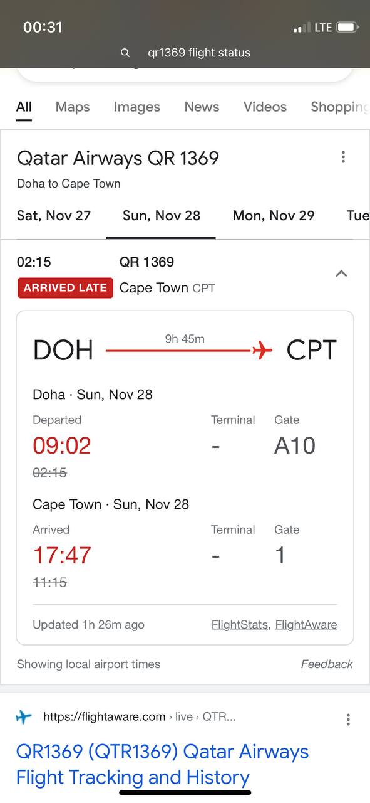Collapse the QR 1369 flight details chevron
This screenshot has height=803, width=370.
point(341,274)
